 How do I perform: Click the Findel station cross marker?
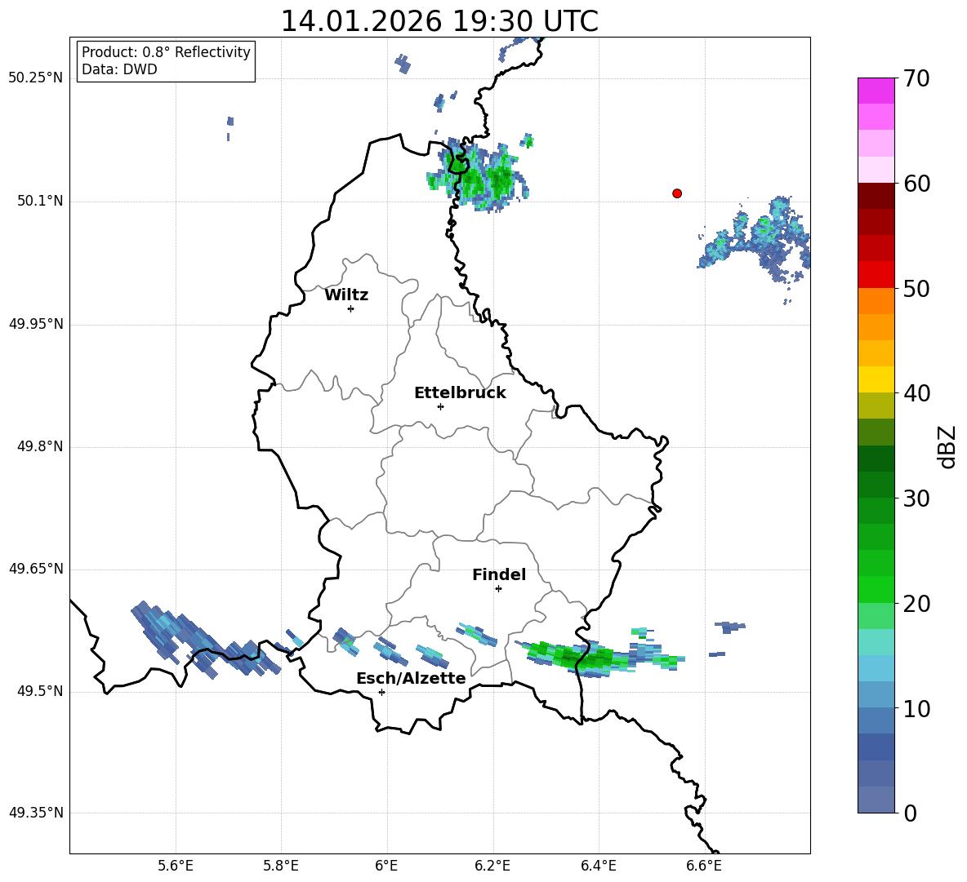(498, 588)
